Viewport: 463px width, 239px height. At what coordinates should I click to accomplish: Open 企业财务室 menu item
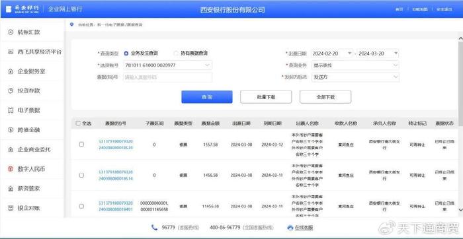point(32,71)
